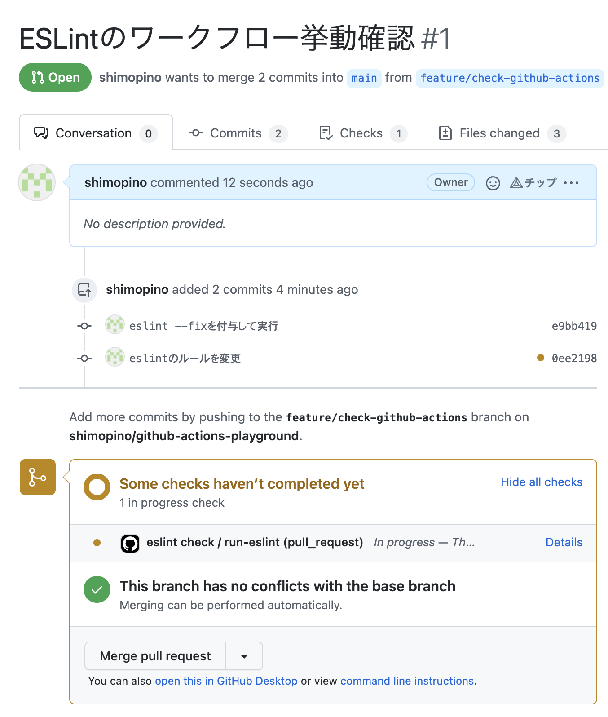The image size is (608, 717).
Task: Click the pending checks circle icon
Action: click(97, 487)
